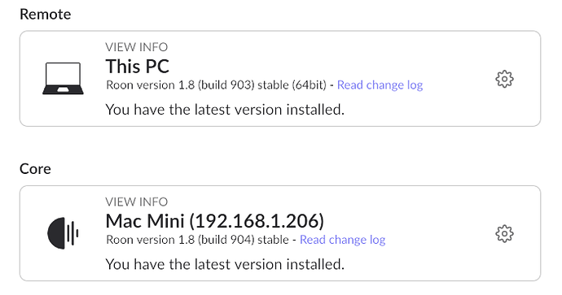Screen dimensions: 562x295
Task: Open settings gear for This PC remote
Action: [504, 79]
